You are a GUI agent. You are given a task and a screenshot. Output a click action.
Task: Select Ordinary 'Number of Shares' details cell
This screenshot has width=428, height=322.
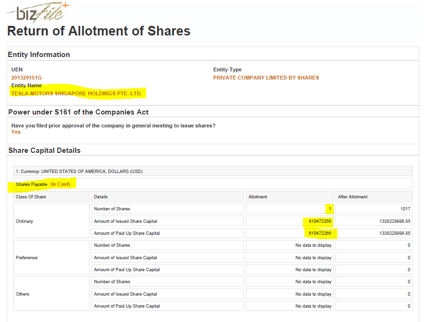point(168,209)
